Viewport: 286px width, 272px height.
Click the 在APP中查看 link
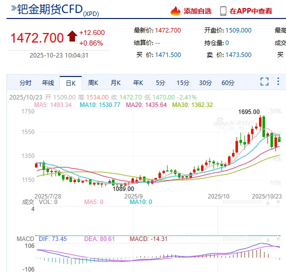pos(251,11)
